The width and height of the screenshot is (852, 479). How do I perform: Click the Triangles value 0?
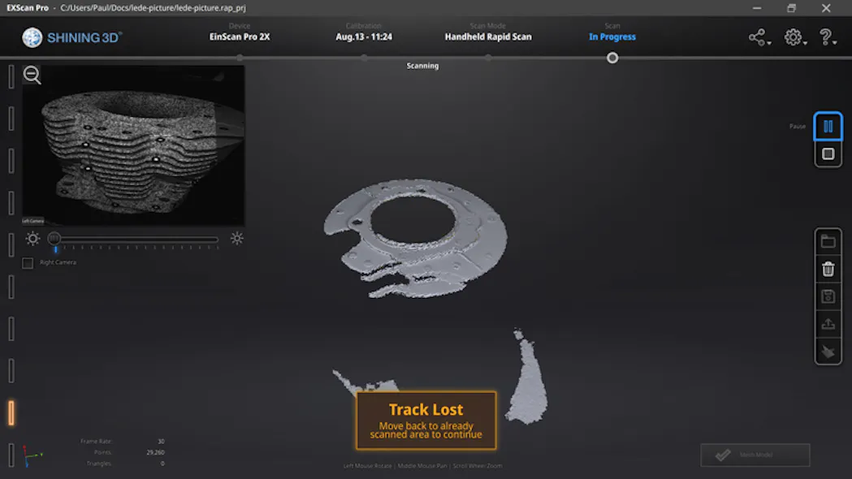pyautogui.click(x=162, y=464)
